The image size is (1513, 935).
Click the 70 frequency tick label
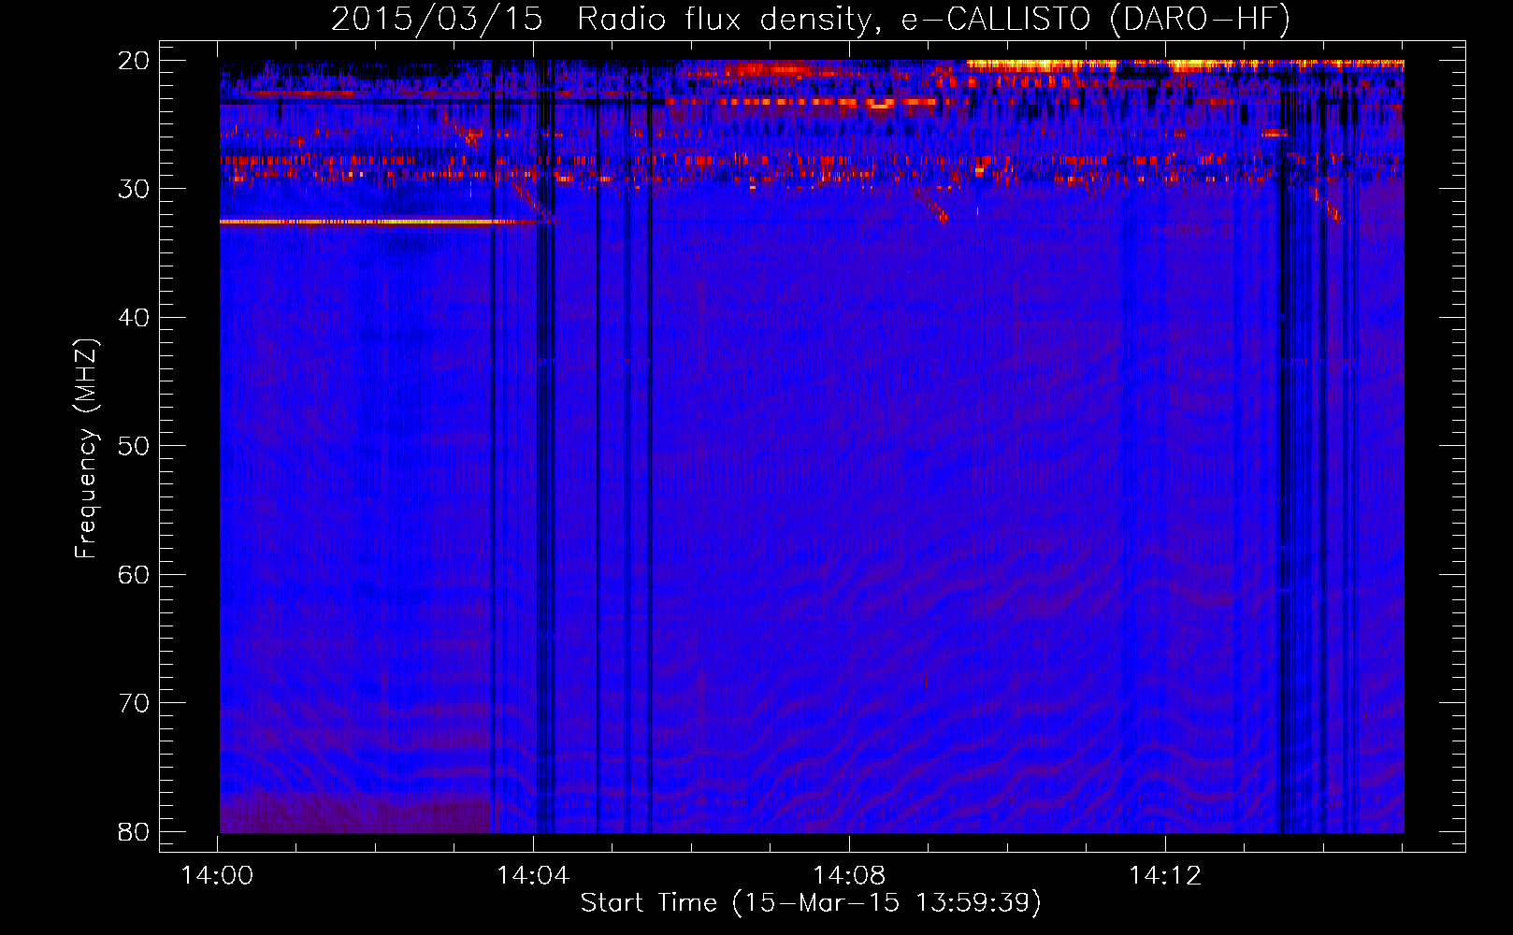[134, 703]
